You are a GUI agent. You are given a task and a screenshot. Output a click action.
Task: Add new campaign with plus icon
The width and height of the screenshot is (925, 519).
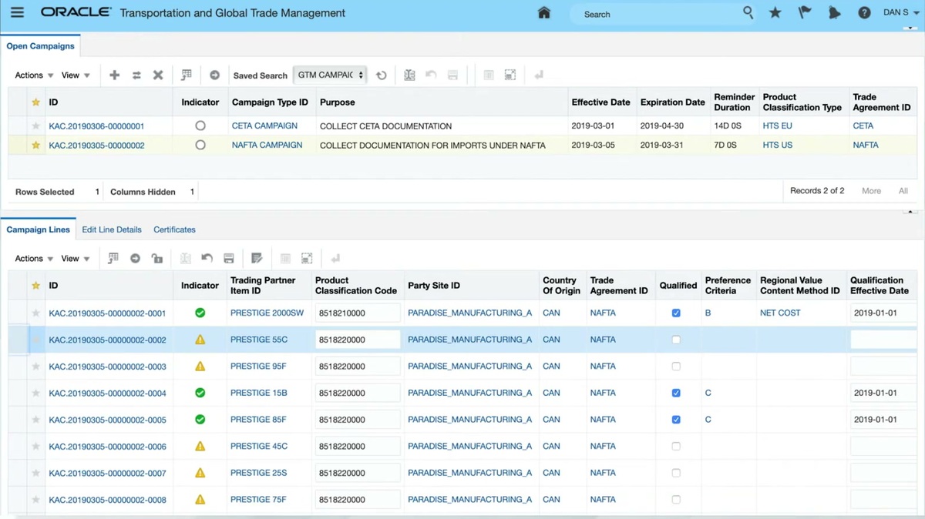click(x=114, y=75)
